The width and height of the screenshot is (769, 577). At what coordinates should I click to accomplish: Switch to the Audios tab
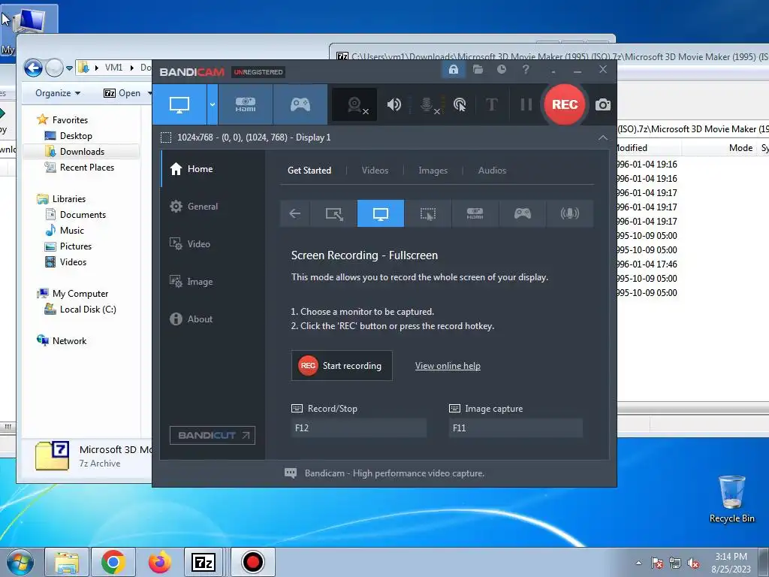click(x=492, y=171)
